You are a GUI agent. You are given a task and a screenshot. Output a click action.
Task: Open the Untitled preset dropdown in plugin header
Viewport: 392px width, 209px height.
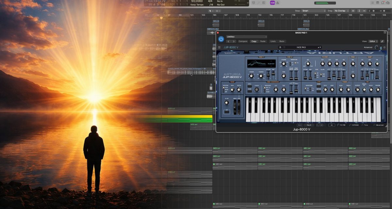246,37
